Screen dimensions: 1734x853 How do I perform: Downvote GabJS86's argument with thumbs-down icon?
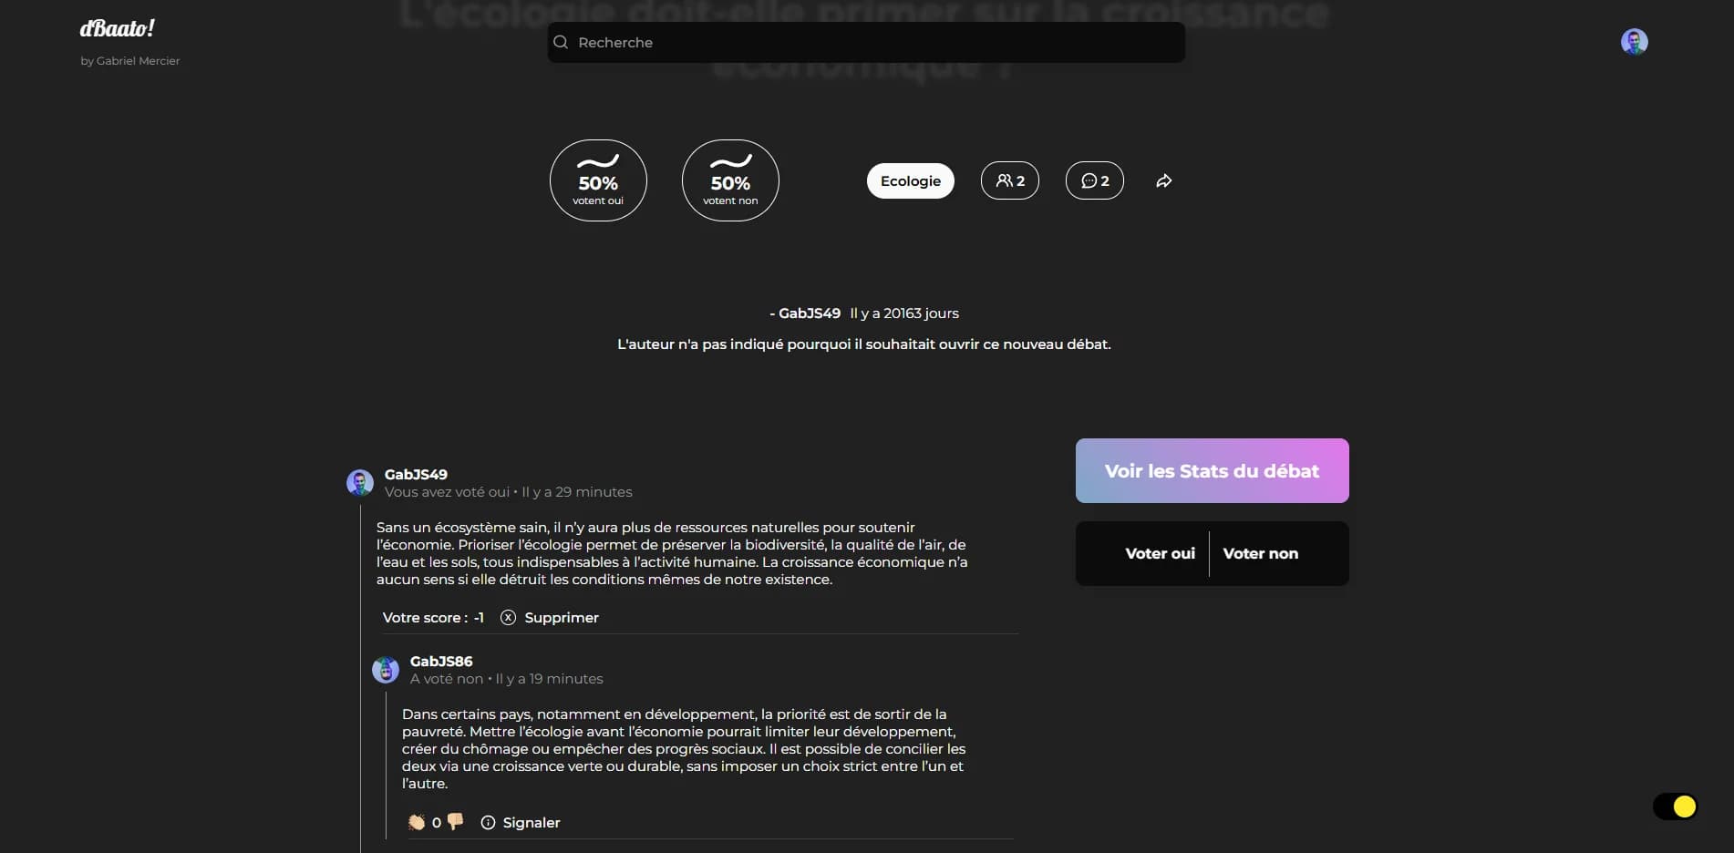tap(455, 821)
